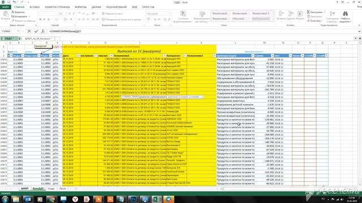This screenshot has width=362, height=203.
Task: Click the Cut (Вырезать) scissors button
Action: tap(18, 12)
